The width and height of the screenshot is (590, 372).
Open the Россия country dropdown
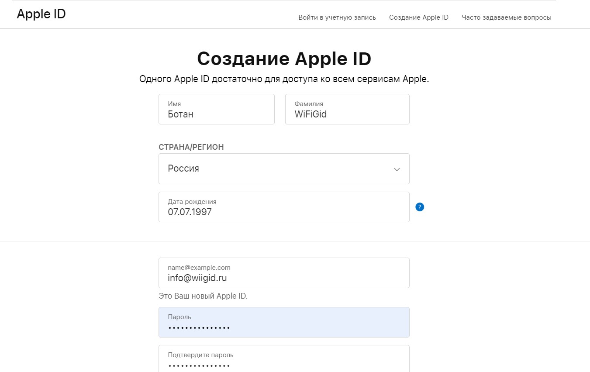coord(284,169)
